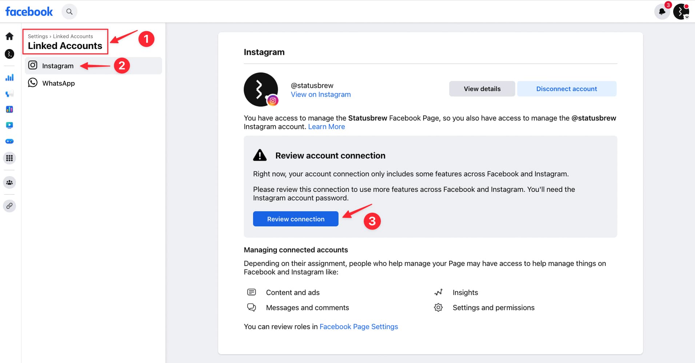
Task: Select Instagram in Linked Accounts list
Action: point(93,66)
